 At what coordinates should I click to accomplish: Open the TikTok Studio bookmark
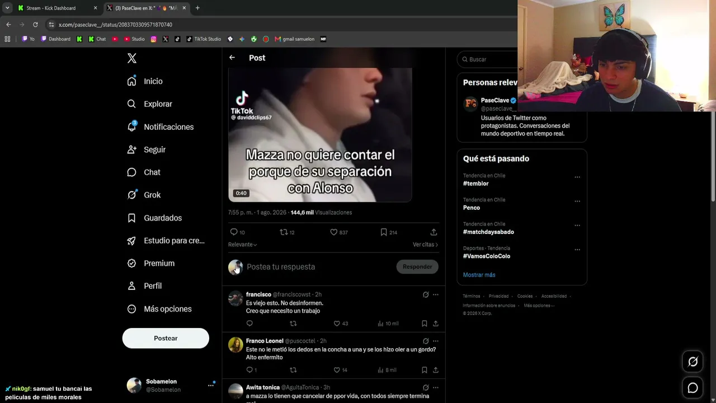tap(204, 39)
